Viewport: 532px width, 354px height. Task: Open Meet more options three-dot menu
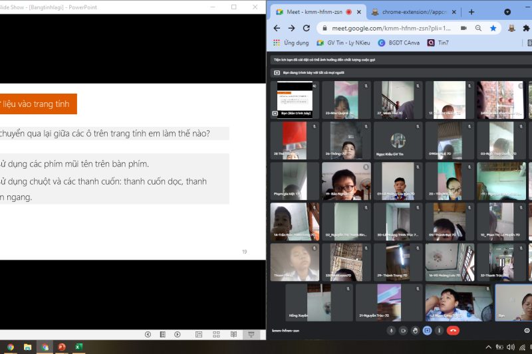439,330
